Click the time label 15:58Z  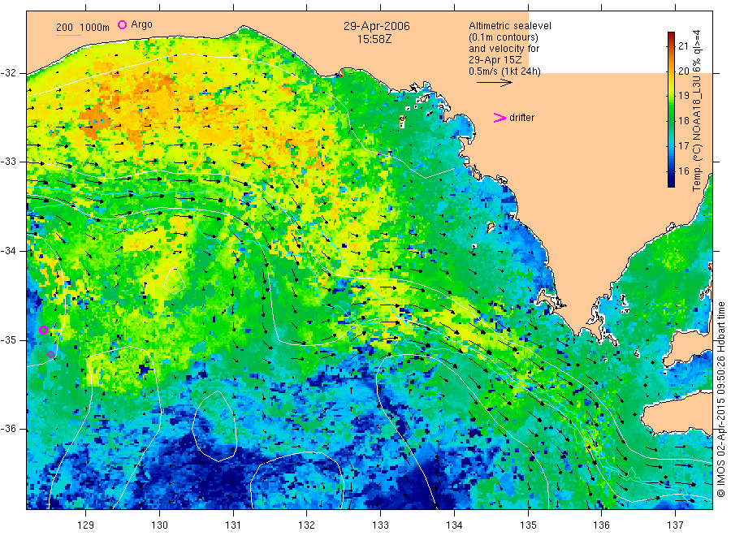coord(374,40)
